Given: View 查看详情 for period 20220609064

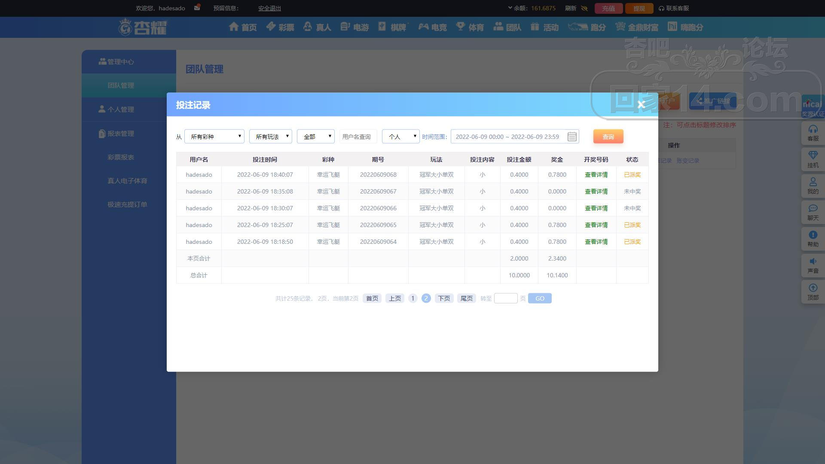Looking at the screenshot, I should pyautogui.click(x=596, y=242).
